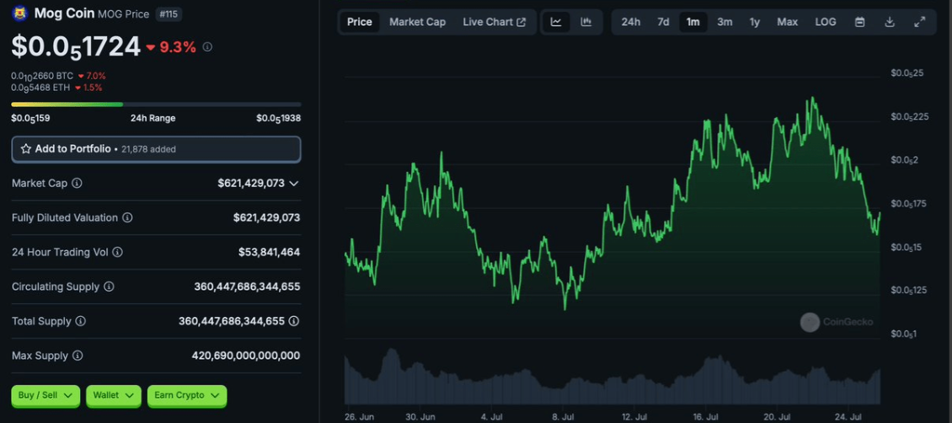Click the info icon beside 9.3% change

coord(207,46)
